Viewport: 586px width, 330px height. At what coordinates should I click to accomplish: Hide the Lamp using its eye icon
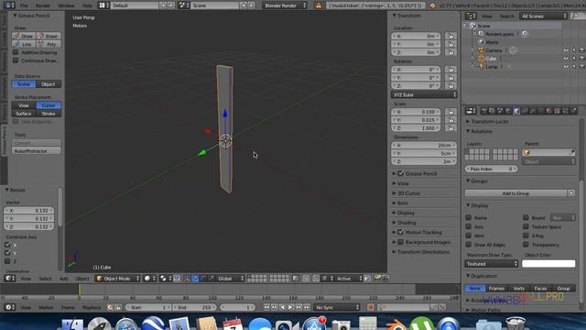566,67
